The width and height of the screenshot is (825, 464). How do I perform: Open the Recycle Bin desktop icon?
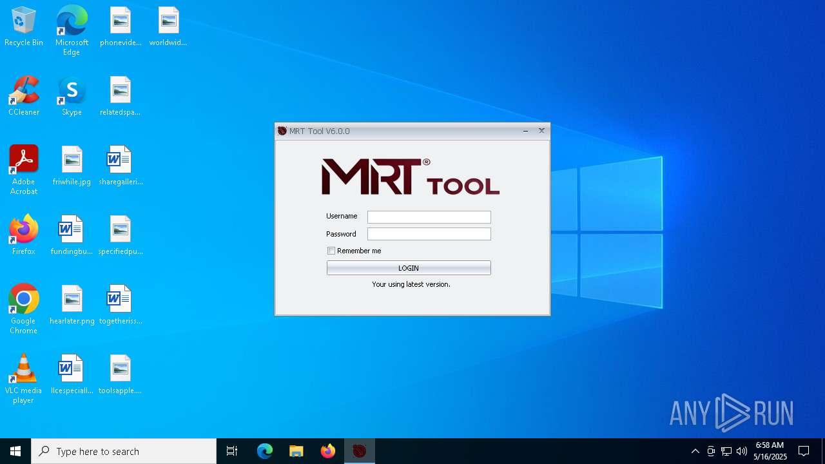click(x=24, y=27)
